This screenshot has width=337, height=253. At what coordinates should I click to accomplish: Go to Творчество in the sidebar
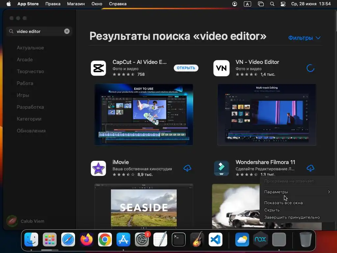(30, 71)
